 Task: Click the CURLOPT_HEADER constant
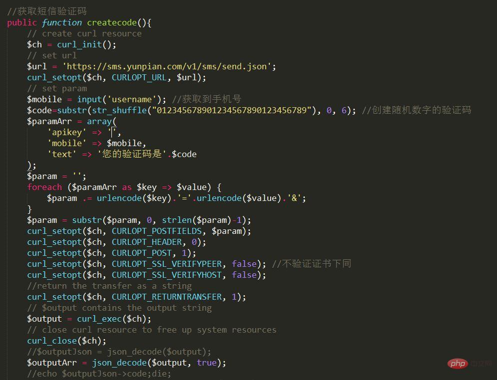pos(147,242)
